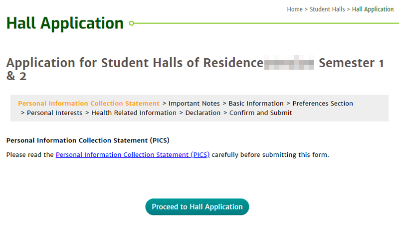Screen dimensions: 399x231
Task: Click the Application for Student Halls title
Action: (134, 64)
